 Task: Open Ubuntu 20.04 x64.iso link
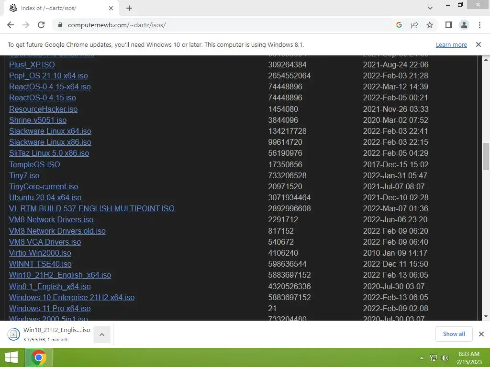[x=45, y=197]
